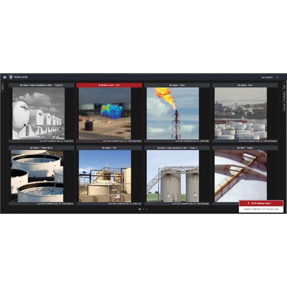Open the bottom right vertical side tab
287x287 pixels.
point(284,107)
